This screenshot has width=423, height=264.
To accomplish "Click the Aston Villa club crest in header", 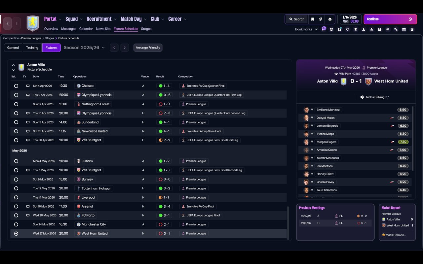I will (x=32, y=23).
